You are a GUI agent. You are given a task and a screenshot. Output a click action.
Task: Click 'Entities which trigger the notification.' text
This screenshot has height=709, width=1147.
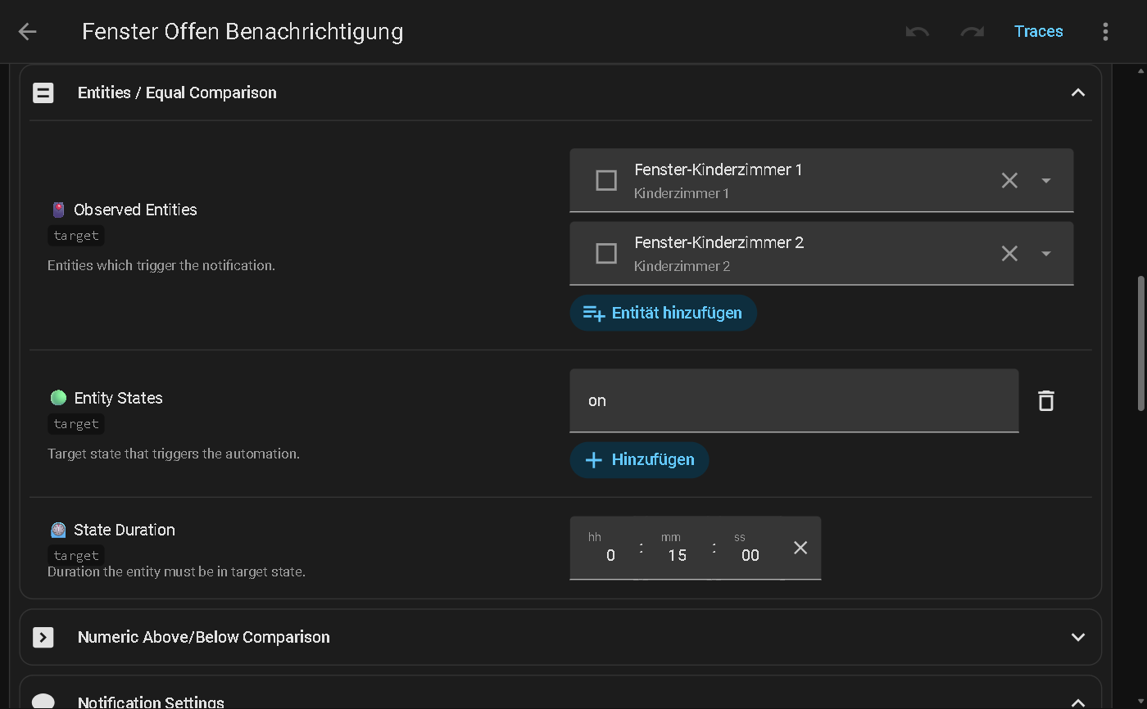pos(161,265)
